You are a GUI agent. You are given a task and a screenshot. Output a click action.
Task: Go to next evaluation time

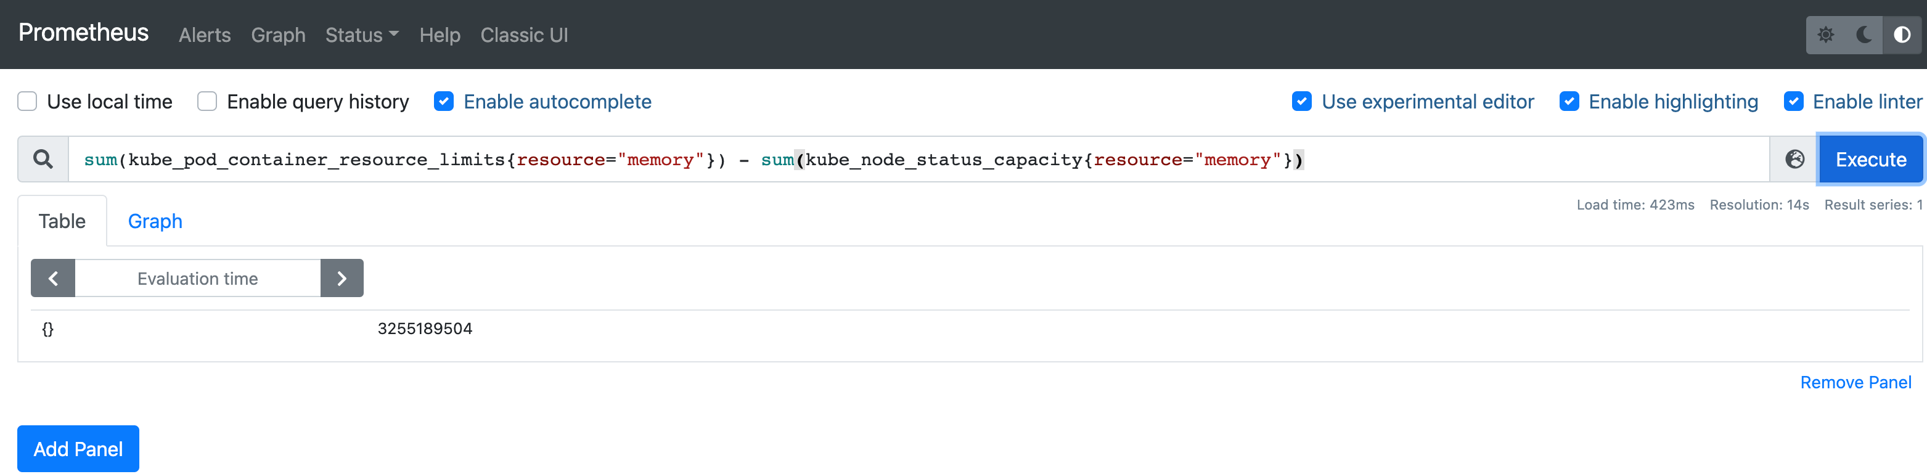[342, 278]
